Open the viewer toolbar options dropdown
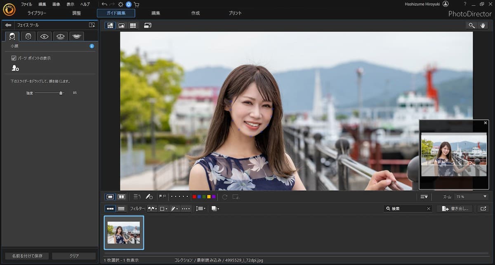The height and width of the screenshot is (265, 495). (x=424, y=197)
